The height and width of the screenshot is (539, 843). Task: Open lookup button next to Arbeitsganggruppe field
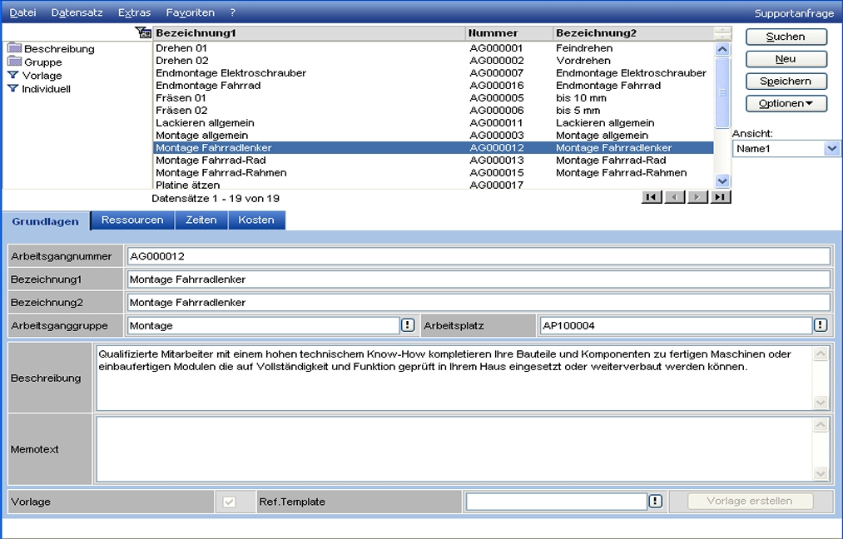point(408,325)
